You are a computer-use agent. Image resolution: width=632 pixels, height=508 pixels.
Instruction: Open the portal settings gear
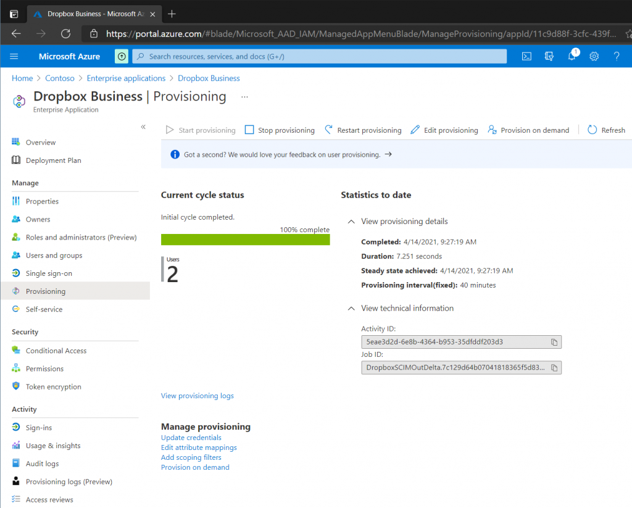(594, 56)
